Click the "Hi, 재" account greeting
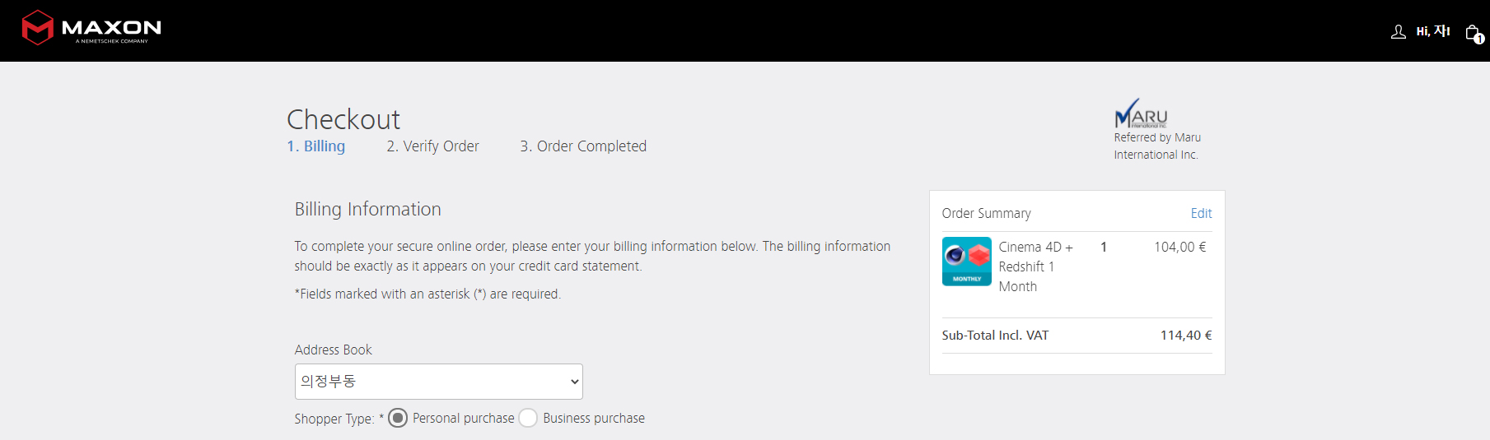 pyautogui.click(x=1432, y=31)
